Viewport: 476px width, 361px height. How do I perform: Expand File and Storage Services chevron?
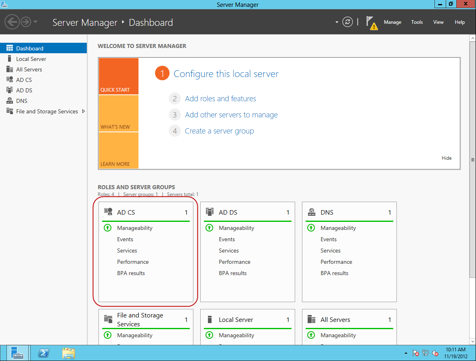pyautogui.click(x=84, y=111)
